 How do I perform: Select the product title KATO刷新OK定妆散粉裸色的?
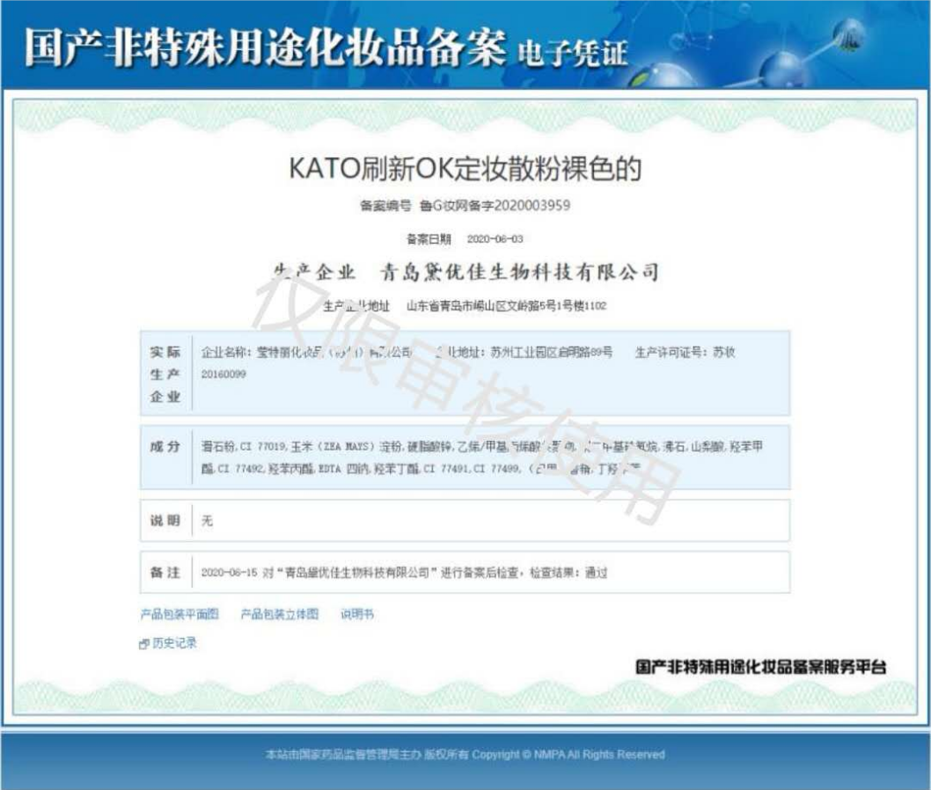465,169
